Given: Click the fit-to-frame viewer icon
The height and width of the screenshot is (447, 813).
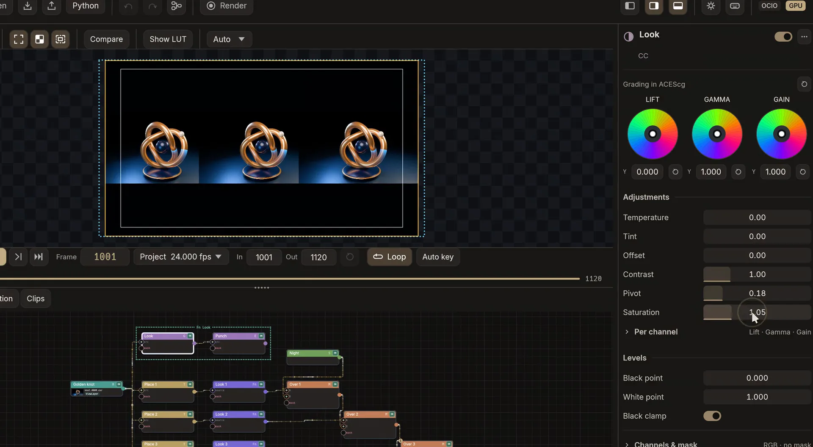Looking at the screenshot, I should 19,39.
